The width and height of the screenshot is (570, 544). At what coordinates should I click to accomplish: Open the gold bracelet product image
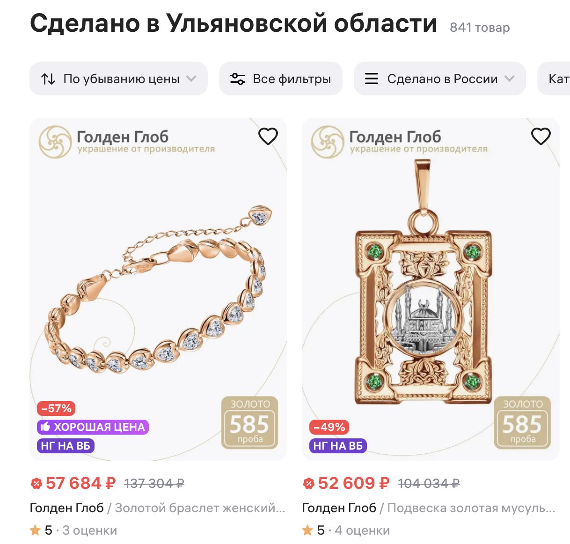click(x=158, y=289)
